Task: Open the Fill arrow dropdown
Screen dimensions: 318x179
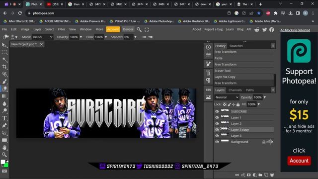Action: 258,104
